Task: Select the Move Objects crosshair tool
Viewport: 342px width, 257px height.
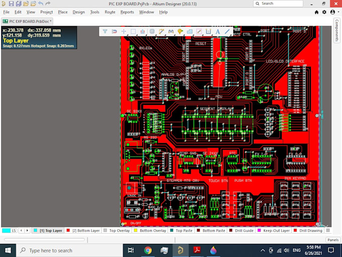Action: point(124,31)
